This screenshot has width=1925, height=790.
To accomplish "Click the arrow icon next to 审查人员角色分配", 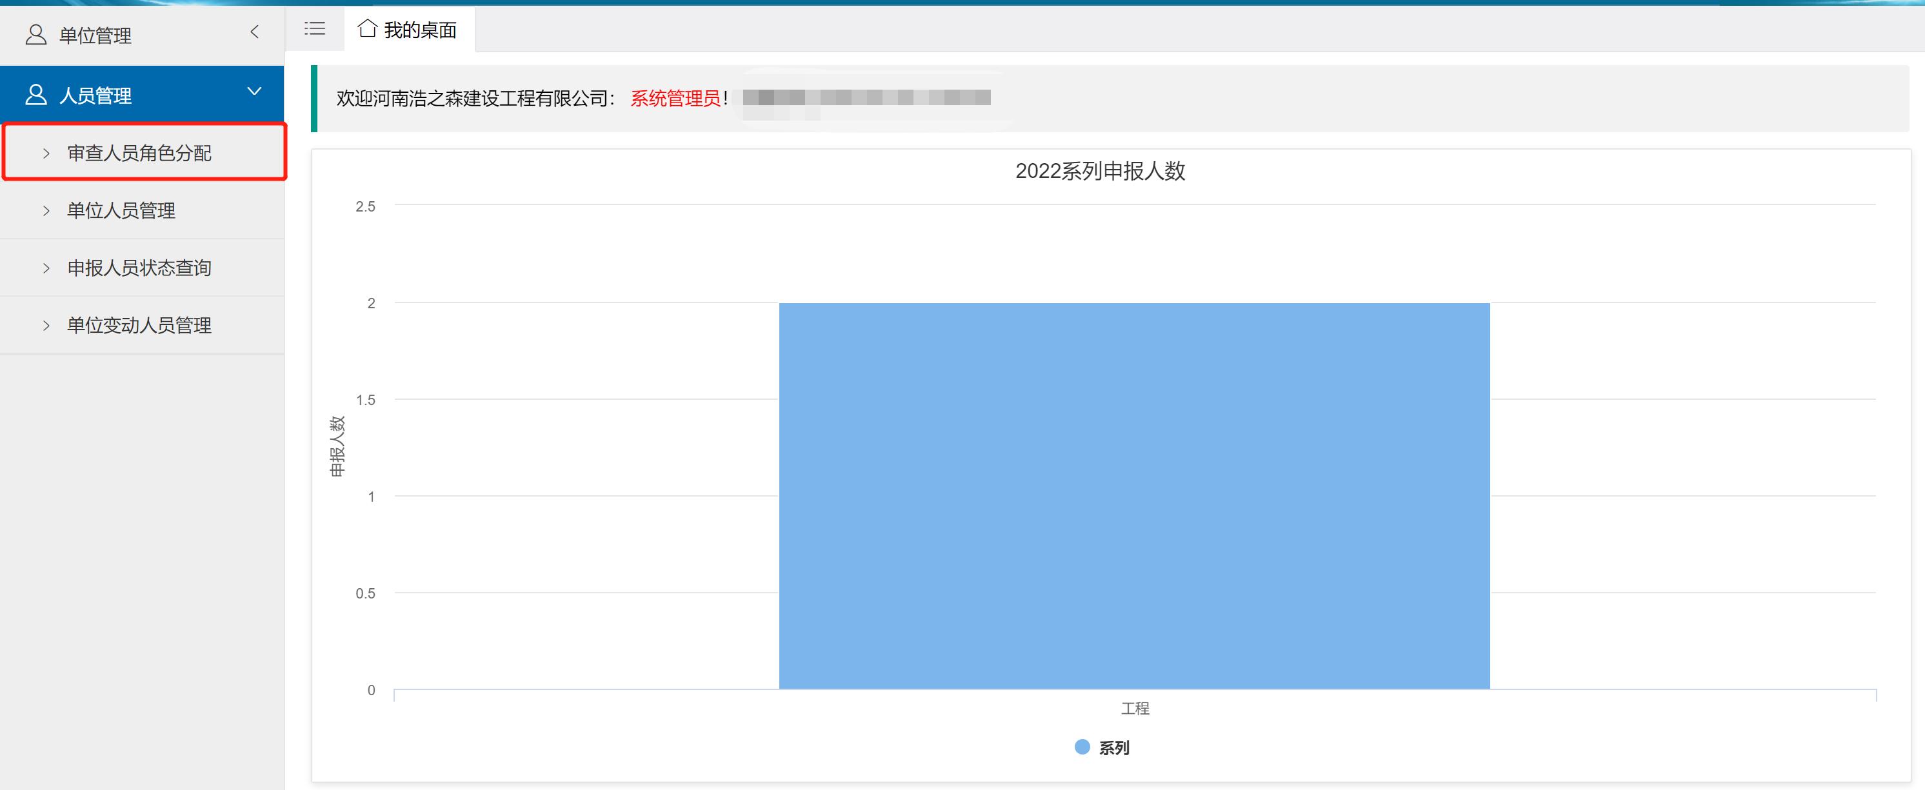I will click(46, 152).
